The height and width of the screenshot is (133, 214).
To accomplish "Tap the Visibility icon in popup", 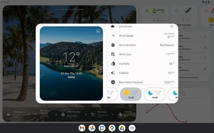I will coord(113,73).
